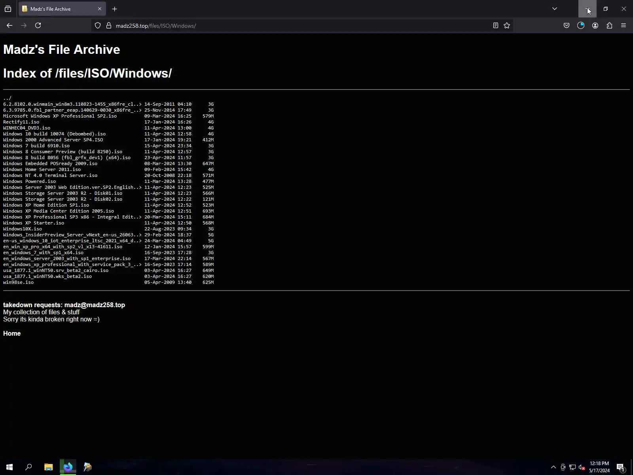Download Microsoft Windows XP Professional SP2.iso
The width and height of the screenshot is (633, 475).
[60, 116]
